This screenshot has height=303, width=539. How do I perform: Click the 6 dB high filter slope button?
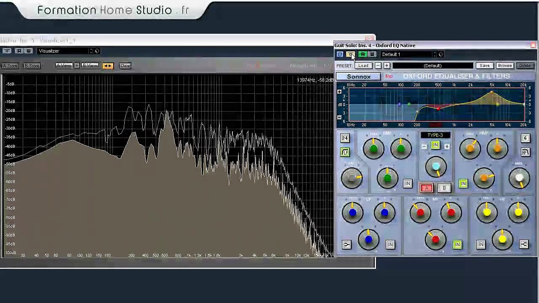coord(525,138)
